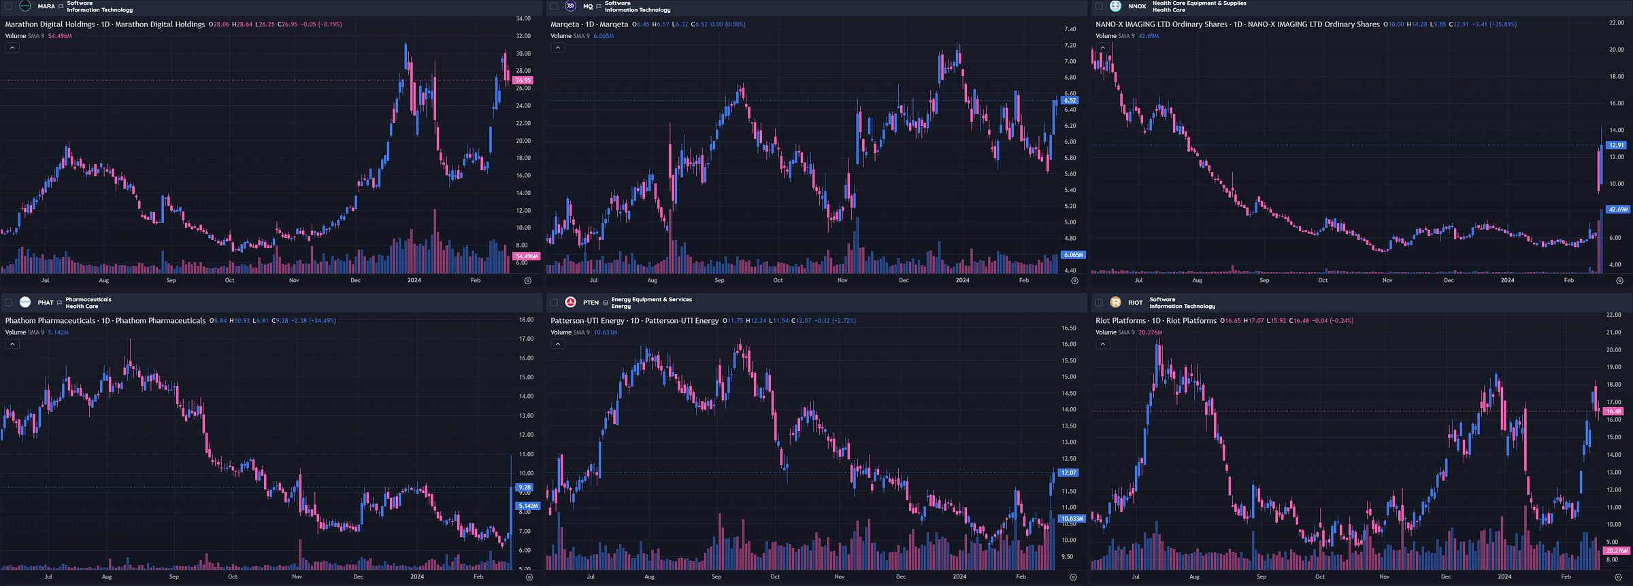This screenshot has height=586, width=1633.
Task: Click the PHAT ticker symbol
Action: 46,303
